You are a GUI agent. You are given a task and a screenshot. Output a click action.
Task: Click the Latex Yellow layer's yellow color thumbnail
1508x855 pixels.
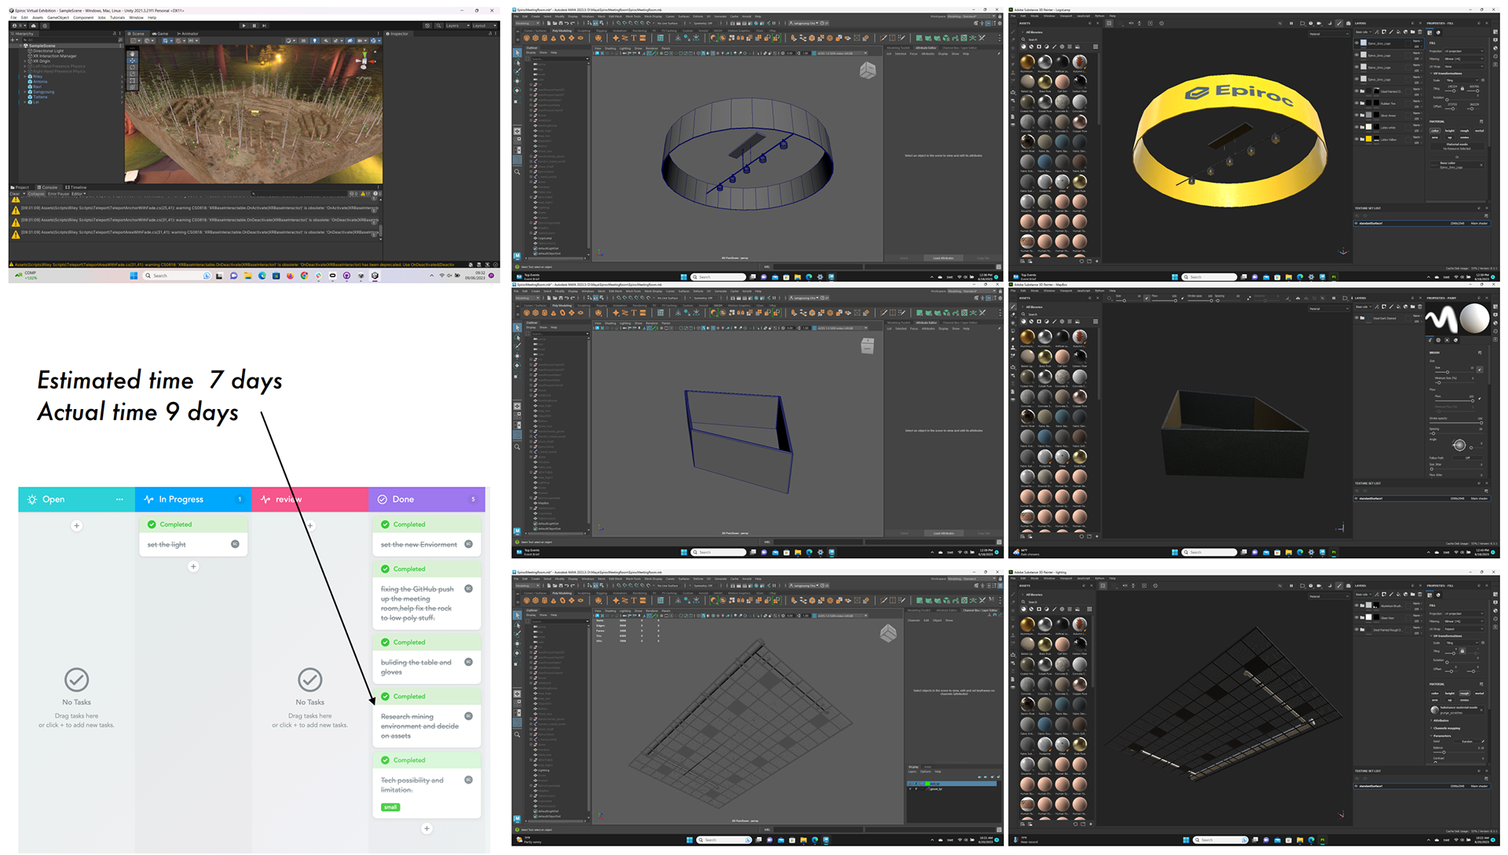[1368, 139]
